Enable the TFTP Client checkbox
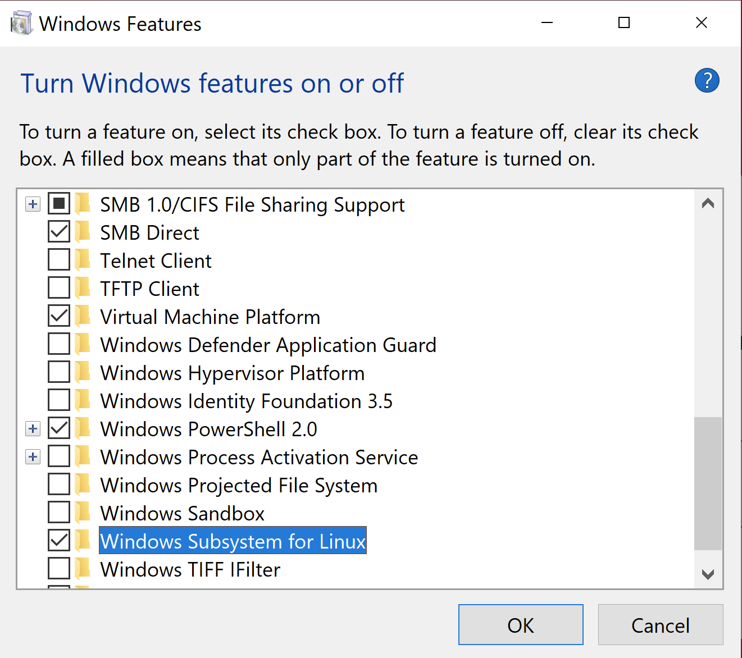The height and width of the screenshot is (658, 742). 59,288
